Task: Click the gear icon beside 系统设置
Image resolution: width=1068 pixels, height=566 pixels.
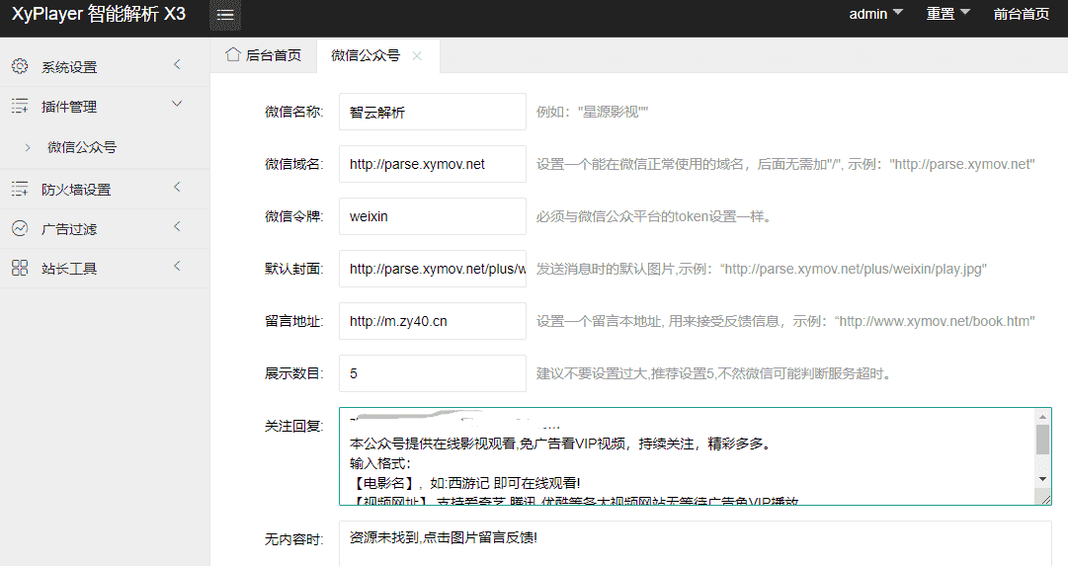Action: tap(20, 66)
